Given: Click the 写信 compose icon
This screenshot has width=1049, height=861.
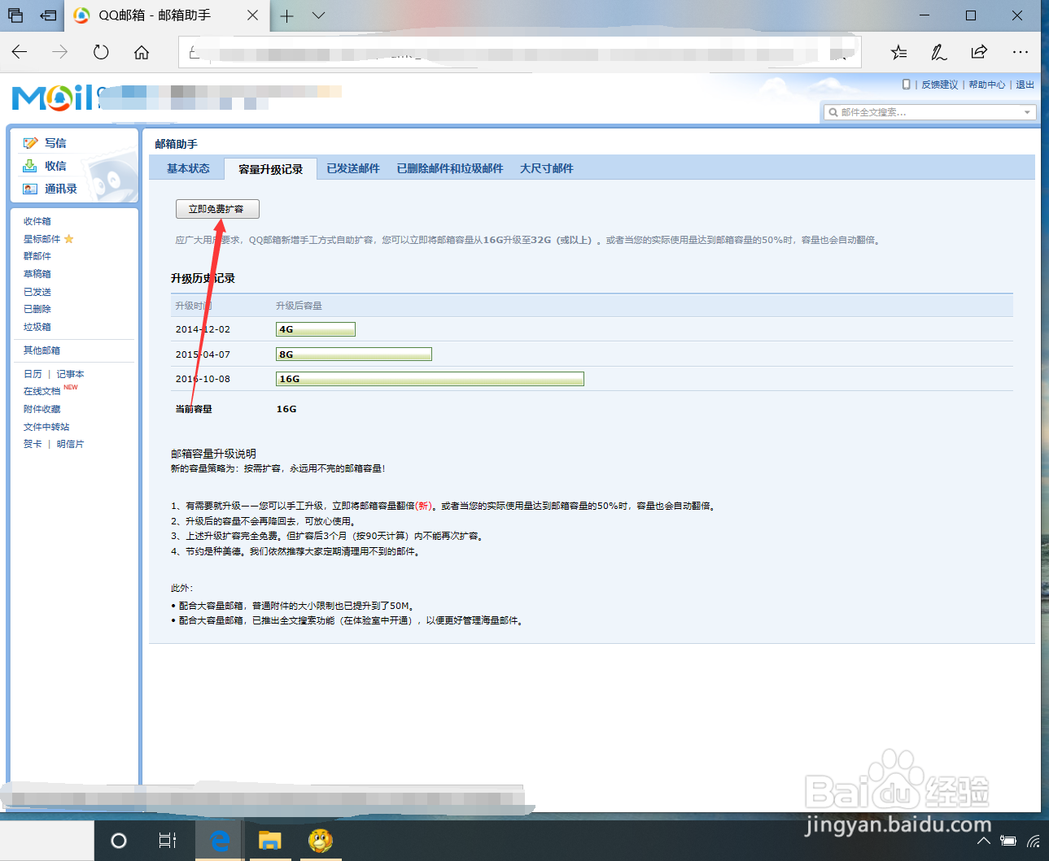Looking at the screenshot, I should pyautogui.click(x=30, y=143).
